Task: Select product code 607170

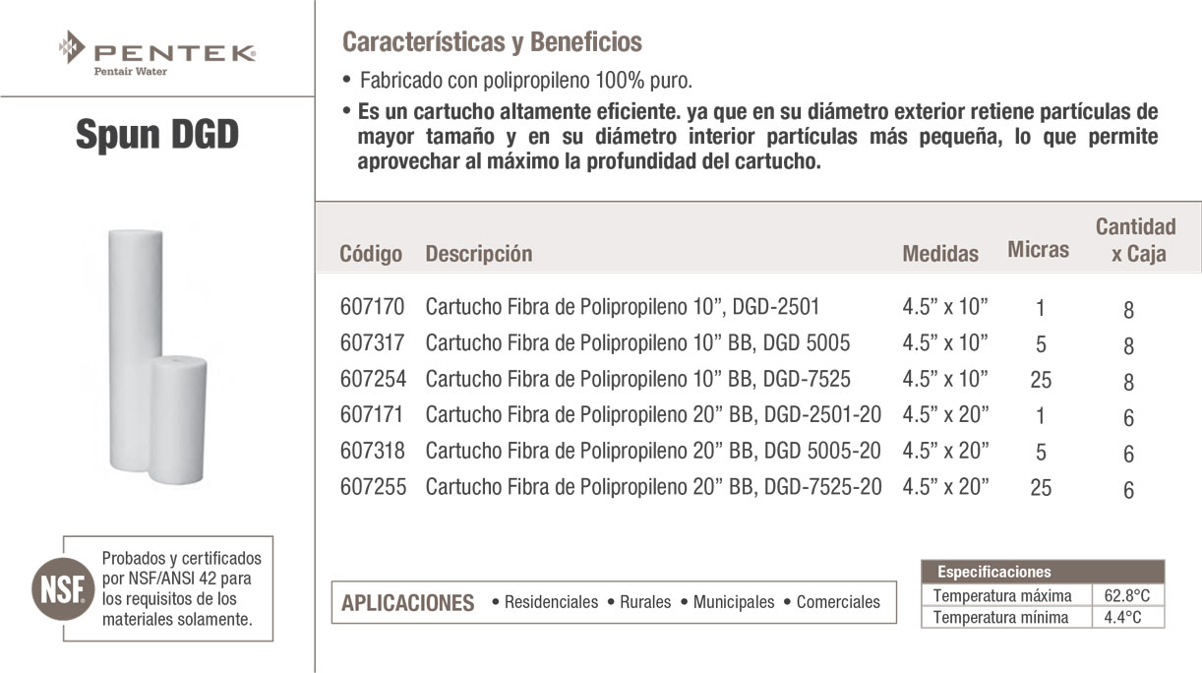Action: 372,307
